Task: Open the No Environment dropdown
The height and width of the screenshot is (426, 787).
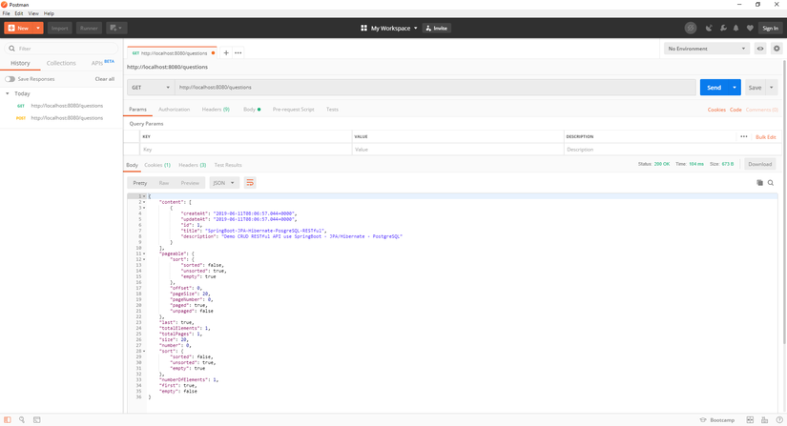Action: click(707, 49)
